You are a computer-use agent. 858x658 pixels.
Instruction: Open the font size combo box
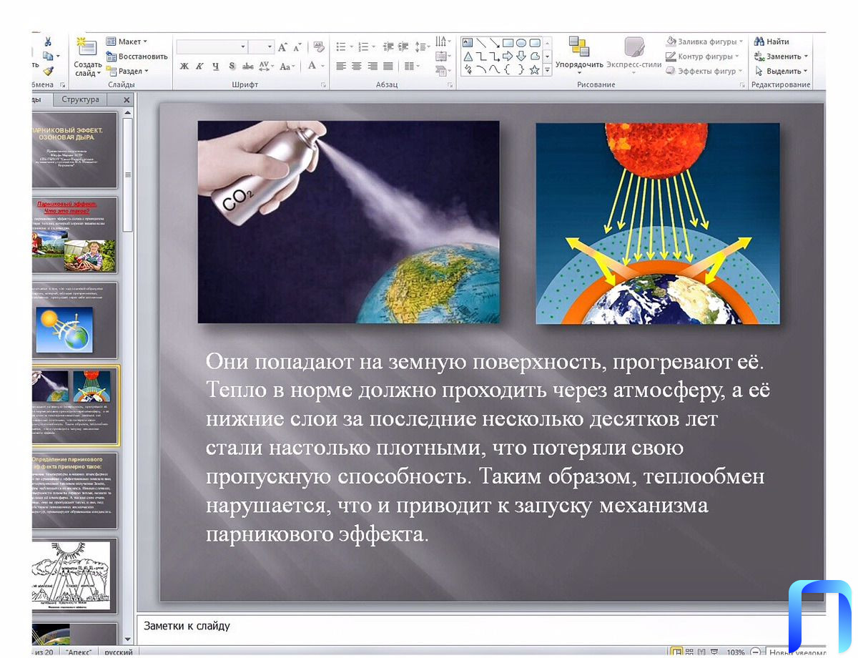[x=261, y=46]
